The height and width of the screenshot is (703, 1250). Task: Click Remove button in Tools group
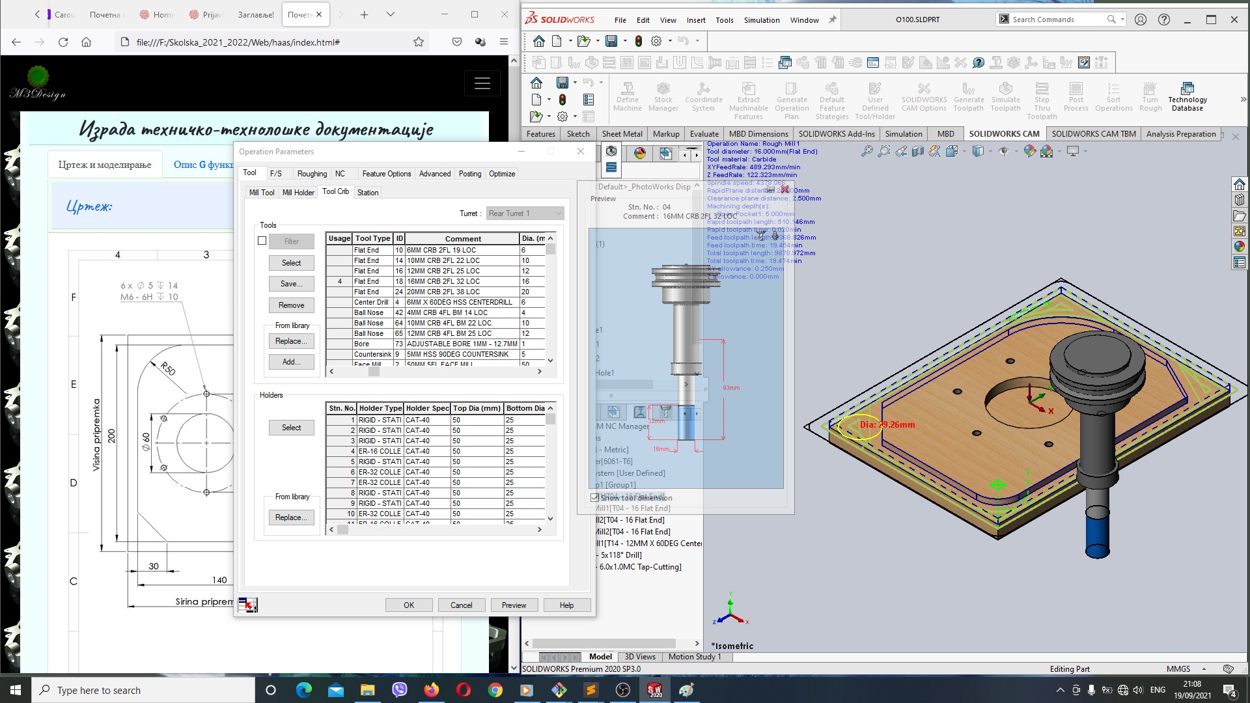pyautogui.click(x=292, y=305)
